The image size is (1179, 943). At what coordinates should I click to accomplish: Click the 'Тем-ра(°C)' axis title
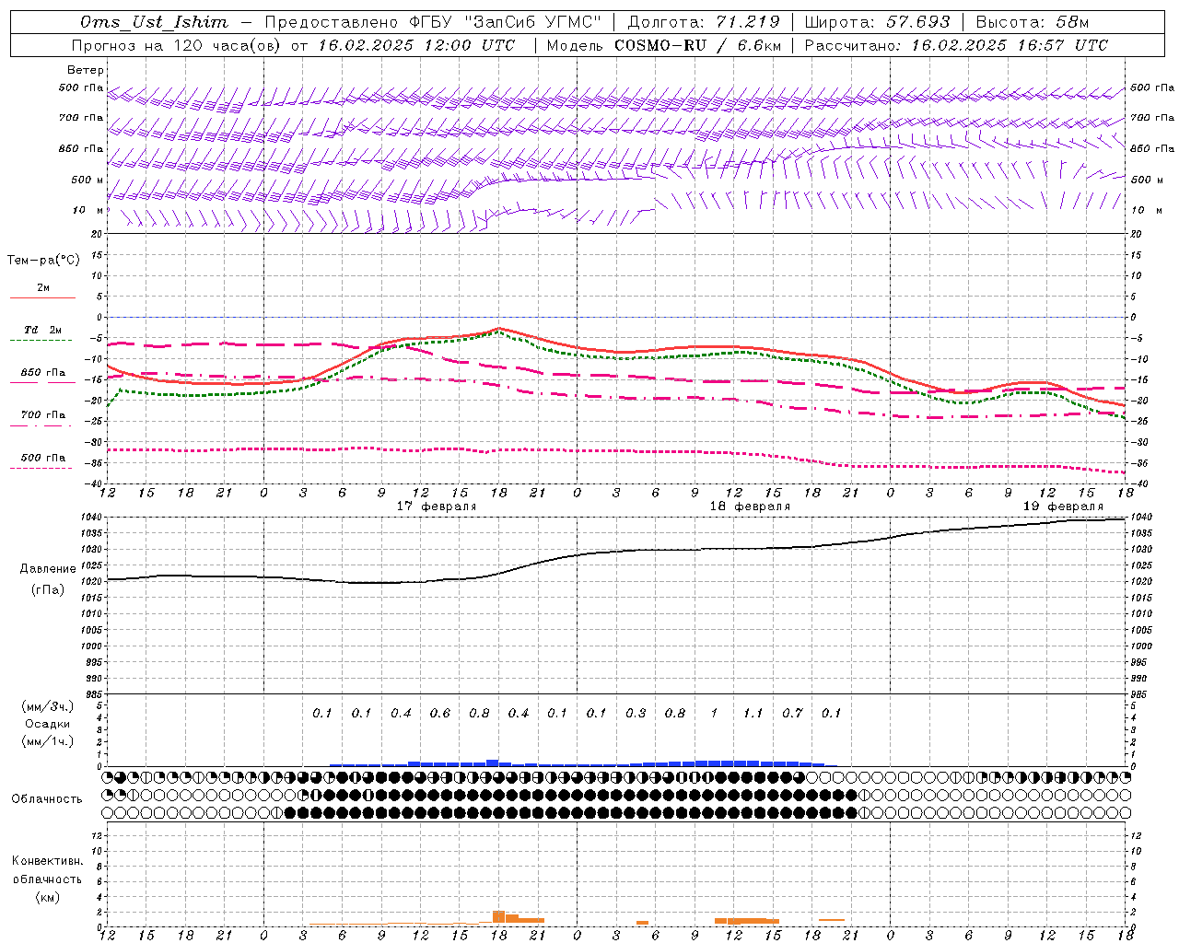click(43, 261)
